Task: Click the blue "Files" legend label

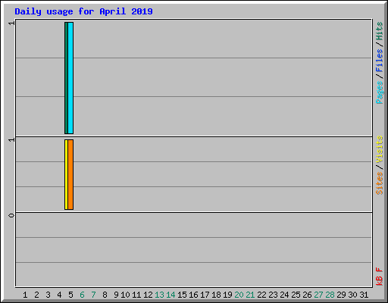Action: pos(379,60)
